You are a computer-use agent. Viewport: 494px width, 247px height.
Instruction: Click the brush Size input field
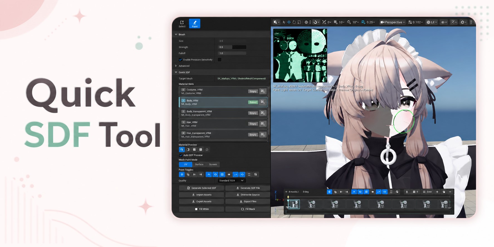coord(232,41)
